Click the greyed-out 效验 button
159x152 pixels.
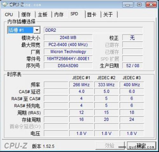point(110,146)
